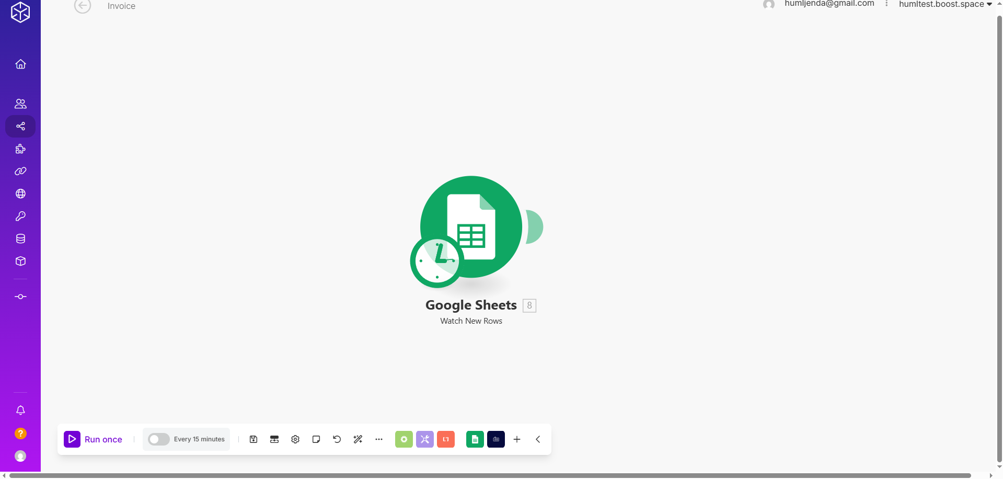Image resolution: width=1003 pixels, height=479 pixels.
Task: Click the horizontal scrollbar at the bottom
Action: coord(490,475)
